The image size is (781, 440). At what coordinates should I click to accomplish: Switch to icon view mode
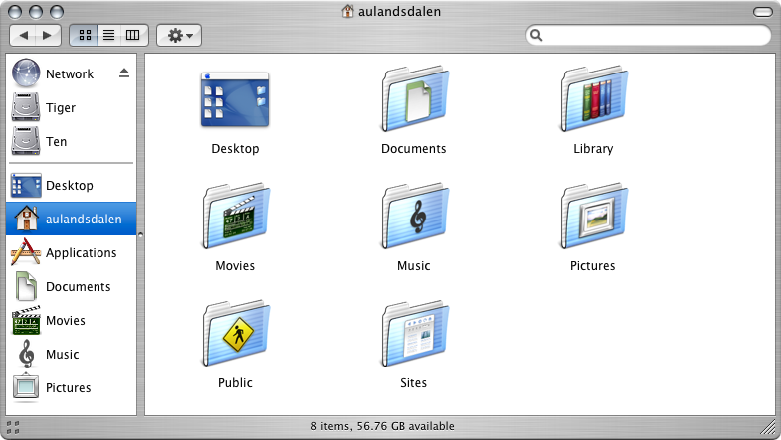pyautogui.click(x=85, y=35)
